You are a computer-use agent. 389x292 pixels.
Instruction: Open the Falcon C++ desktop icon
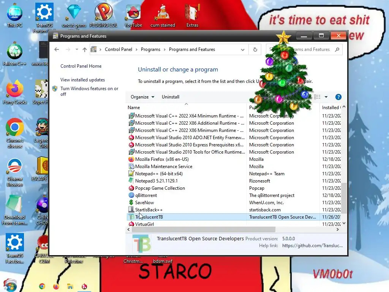tap(15, 53)
